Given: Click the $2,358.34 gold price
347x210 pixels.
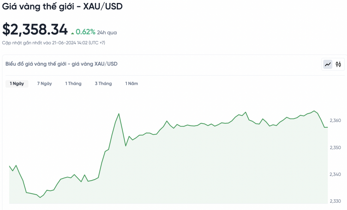Looking at the screenshot, I should point(35,30).
